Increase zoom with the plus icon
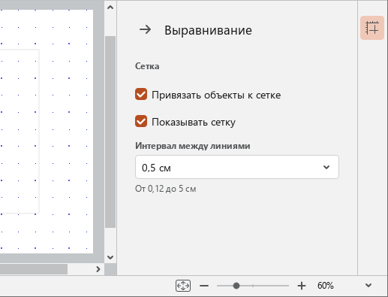388x297 pixels. point(302,286)
